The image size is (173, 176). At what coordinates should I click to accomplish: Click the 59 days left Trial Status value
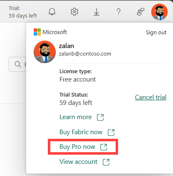76,103
